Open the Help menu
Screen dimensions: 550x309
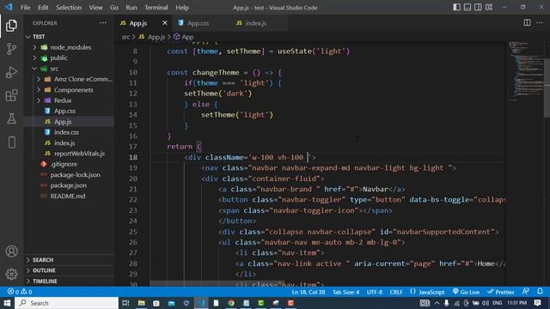point(182,8)
